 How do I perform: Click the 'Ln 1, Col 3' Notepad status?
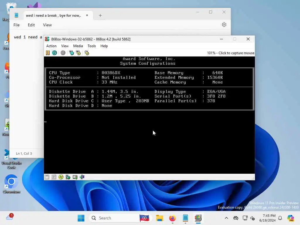[x=24, y=154]
